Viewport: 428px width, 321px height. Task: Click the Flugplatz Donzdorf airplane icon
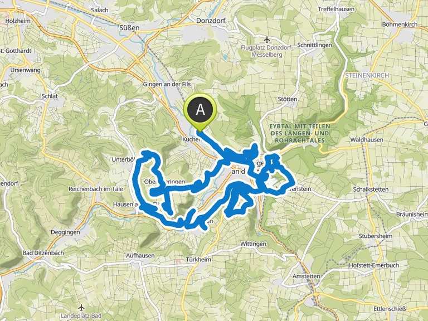[x=267, y=40]
